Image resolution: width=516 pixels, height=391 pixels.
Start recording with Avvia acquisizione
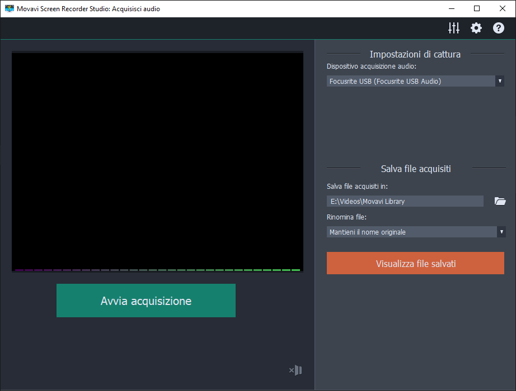tap(146, 301)
